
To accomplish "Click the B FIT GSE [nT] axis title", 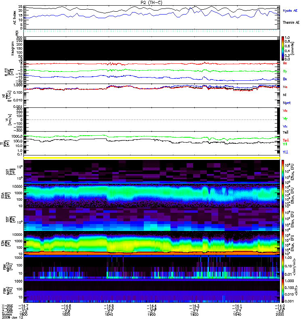I will tap(9, 72).
